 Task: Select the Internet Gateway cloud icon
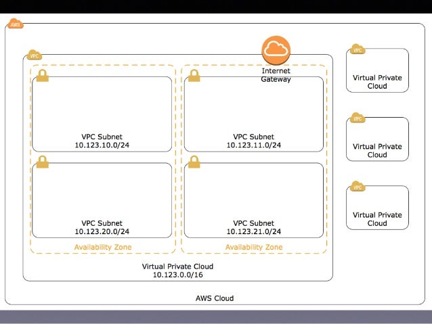(x=276, y=50)
